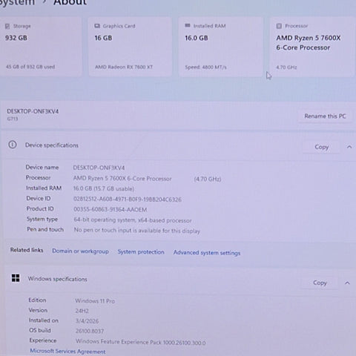Viewport: 356px width, 356px height.
Task: Select the Device name value DESKTOP-ONF3KV4
Action: (x=99, y=168)
